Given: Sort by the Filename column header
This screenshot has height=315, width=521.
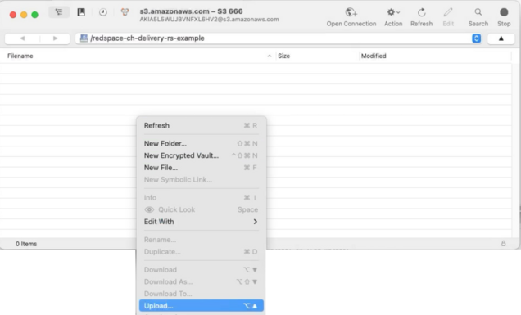Looking at the screenshot, I should click(20, 56).
